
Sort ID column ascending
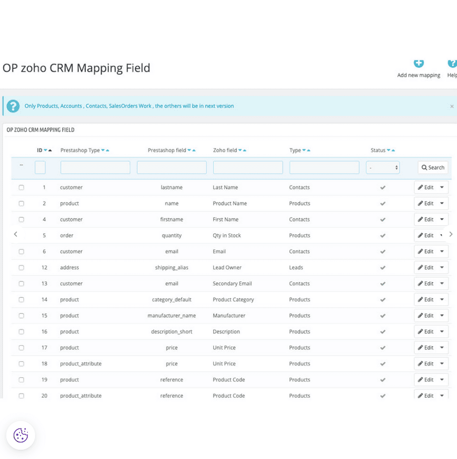(50, 150)
